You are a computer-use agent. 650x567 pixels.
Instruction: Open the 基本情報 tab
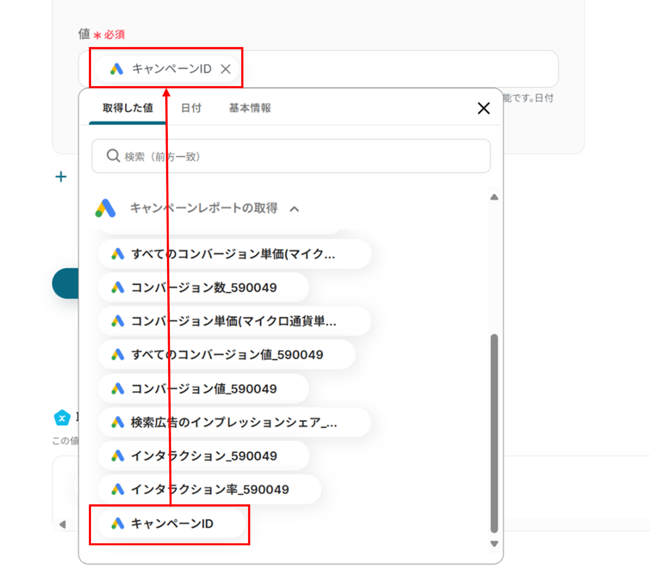click(x=250, y=108)
